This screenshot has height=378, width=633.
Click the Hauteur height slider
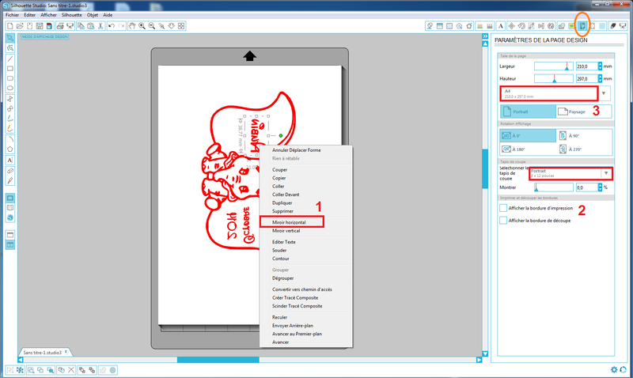point(553,78)
